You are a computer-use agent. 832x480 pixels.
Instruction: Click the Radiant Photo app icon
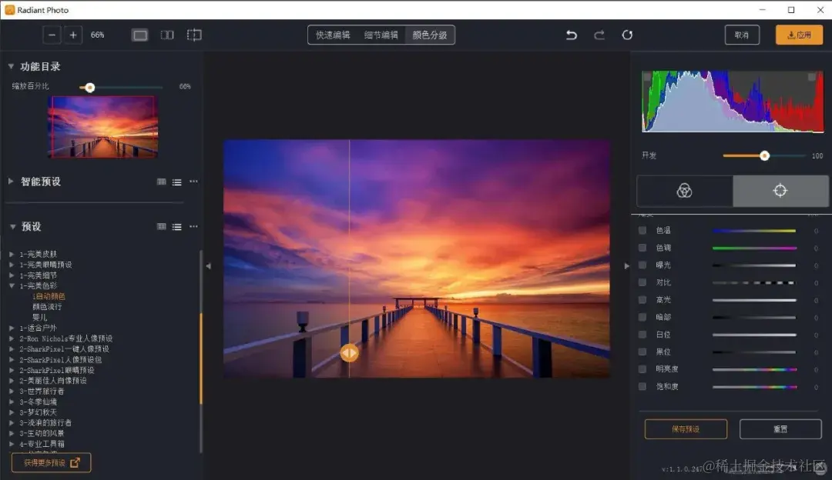(x=9, y=10)
